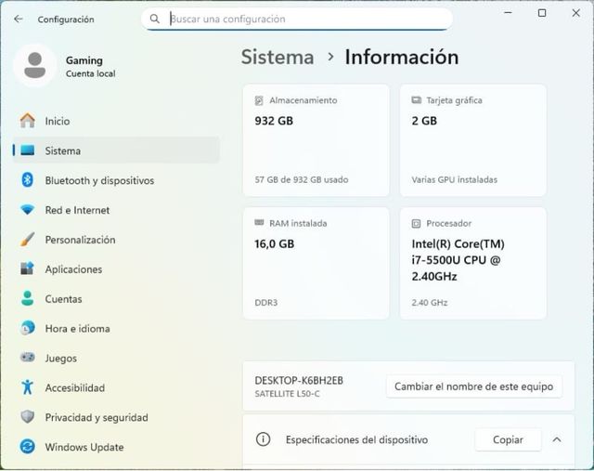This screenshot has height=471, width=594.
Task: Click the Bluetooth icon in sidebar
Action: [x=27, y=179]
